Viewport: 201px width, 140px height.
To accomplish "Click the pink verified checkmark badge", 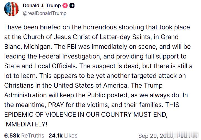I will pos(65,6).
